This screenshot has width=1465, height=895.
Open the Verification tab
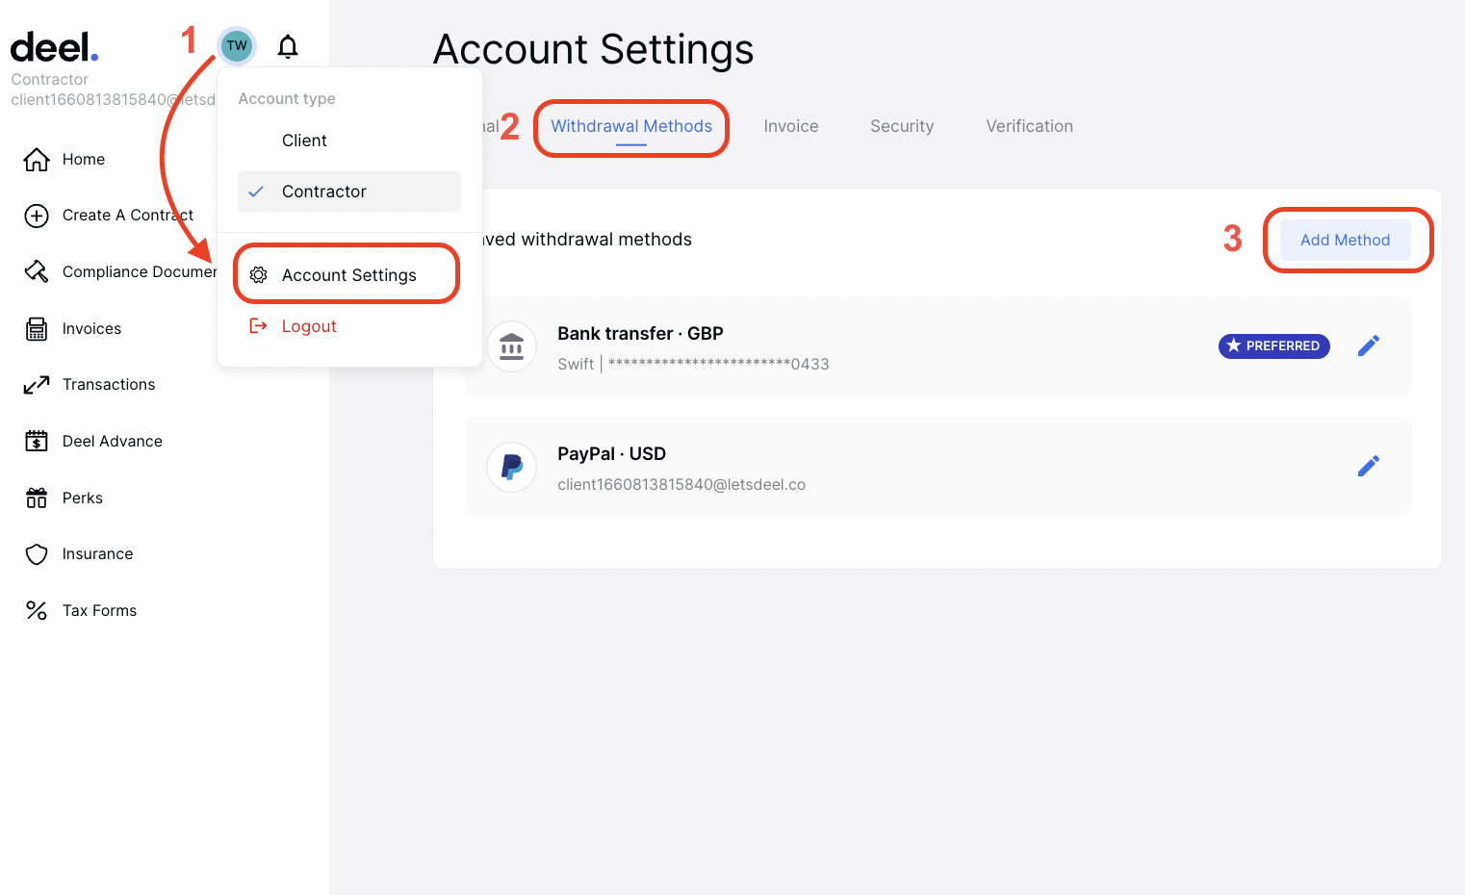(1029, 126)
